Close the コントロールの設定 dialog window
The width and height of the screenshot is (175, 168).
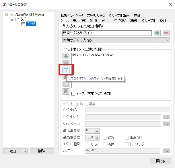click(170, 4)
